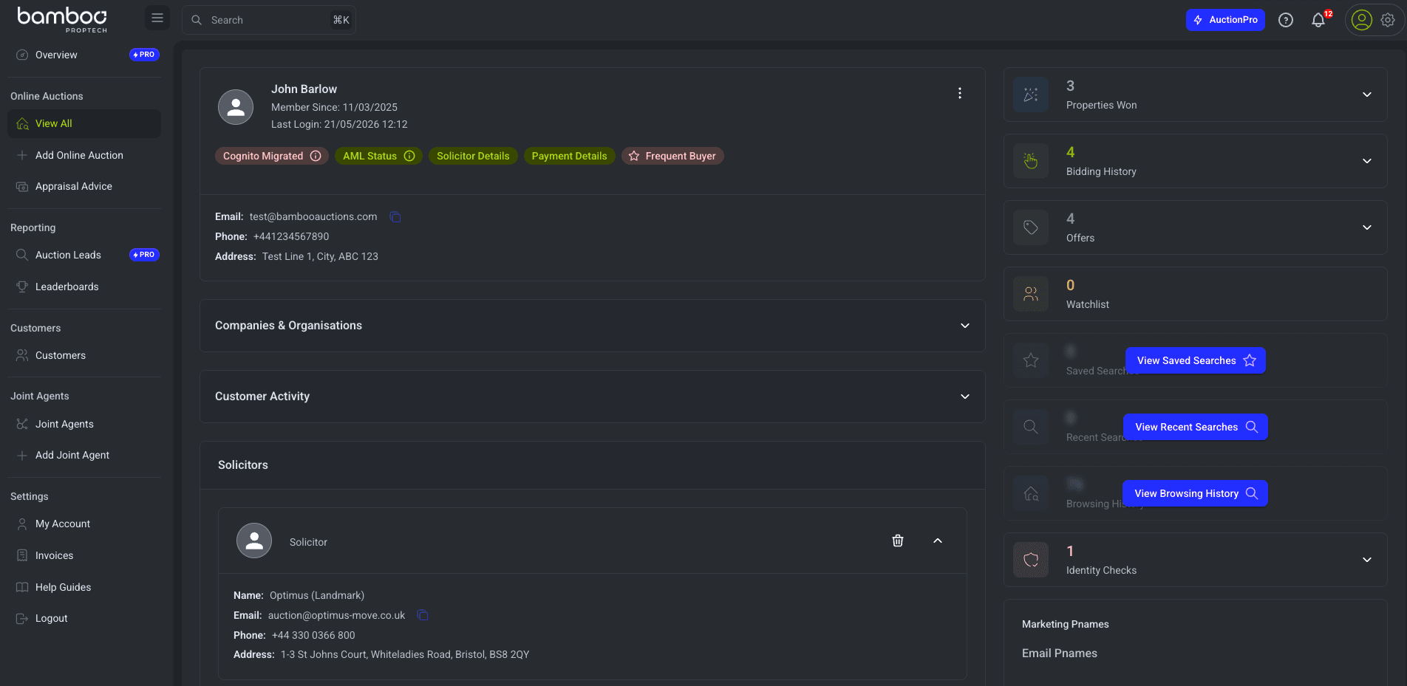Expand the Bidding History card
The height and width of the screenshot is (686, 1407).
coord(1366,161)
